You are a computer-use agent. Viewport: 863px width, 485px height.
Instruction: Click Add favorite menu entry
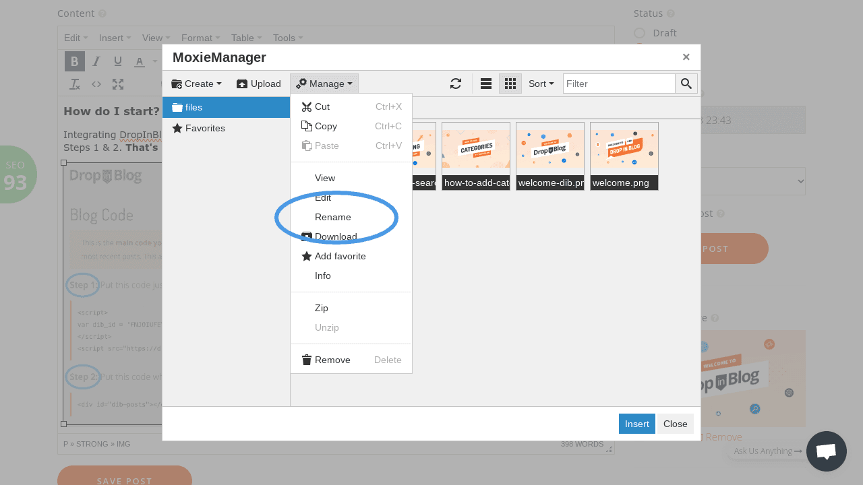[351, 256]
